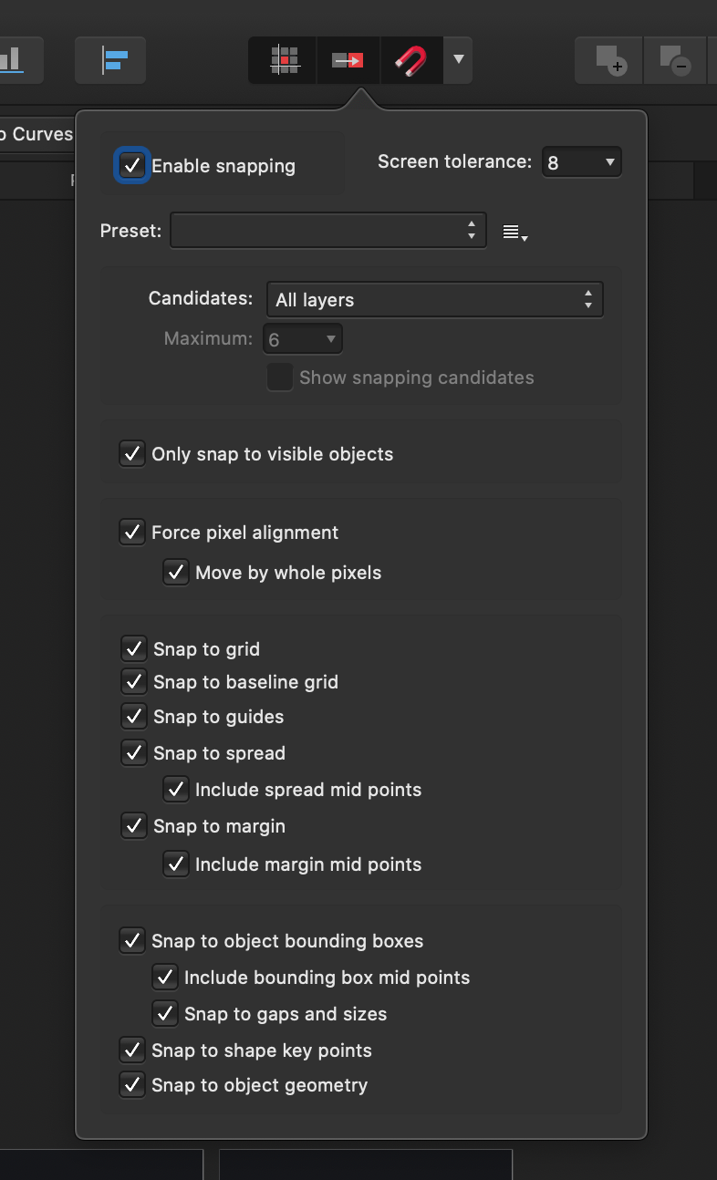Screen dimensions: 717x1180
Task: Click the Maximum value stepper
Action: [x=302, y=337]
